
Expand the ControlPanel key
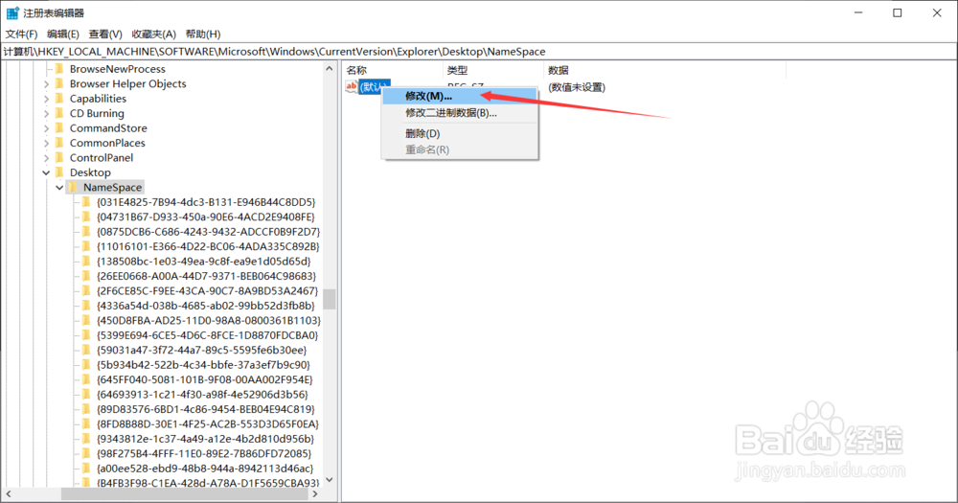(46, 158)
